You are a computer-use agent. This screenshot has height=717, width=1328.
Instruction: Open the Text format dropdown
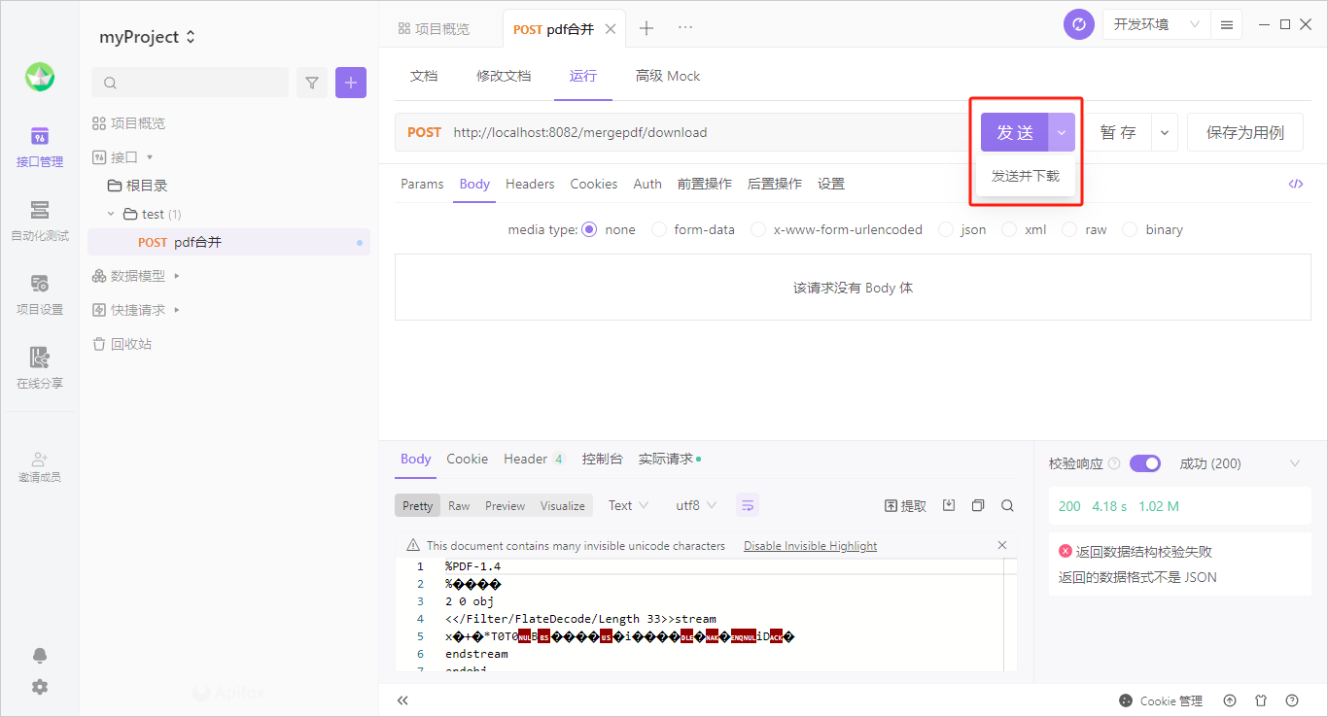tap(628, 505)
